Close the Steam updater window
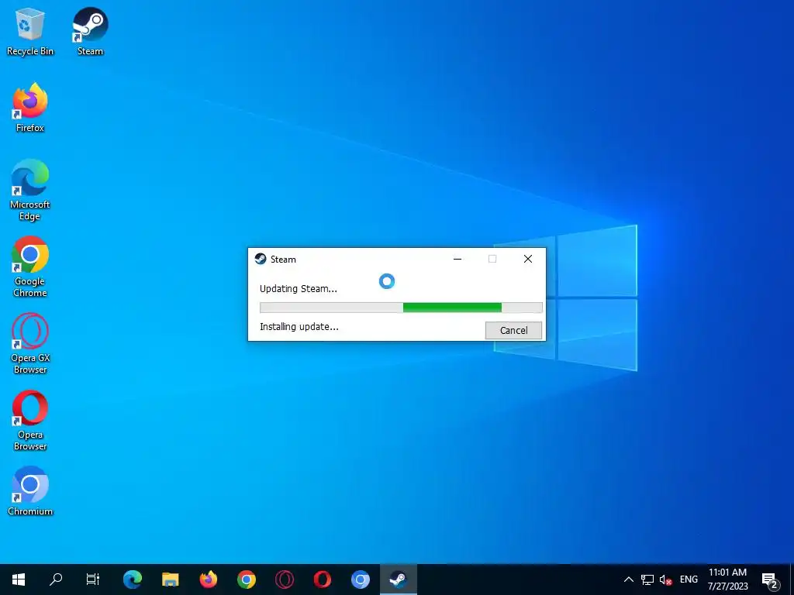 tap(527, 259)
